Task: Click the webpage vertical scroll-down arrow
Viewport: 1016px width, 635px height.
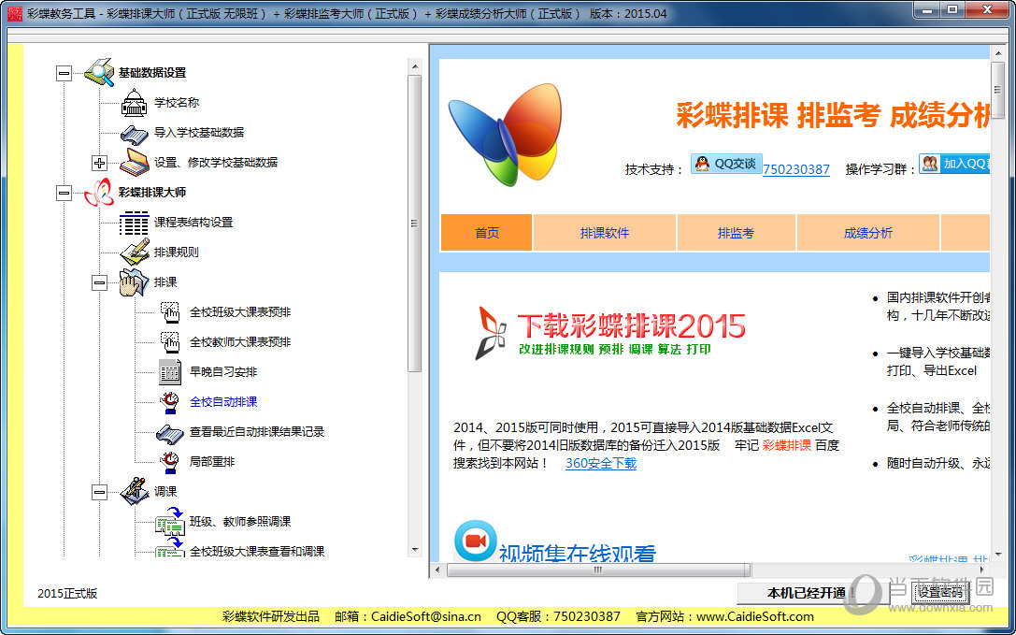Action: (x=997, y=556)
